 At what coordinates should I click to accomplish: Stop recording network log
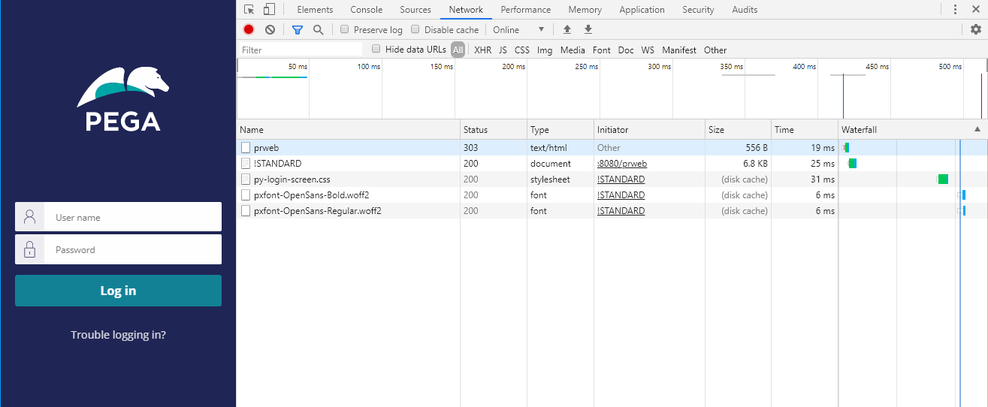249,30
